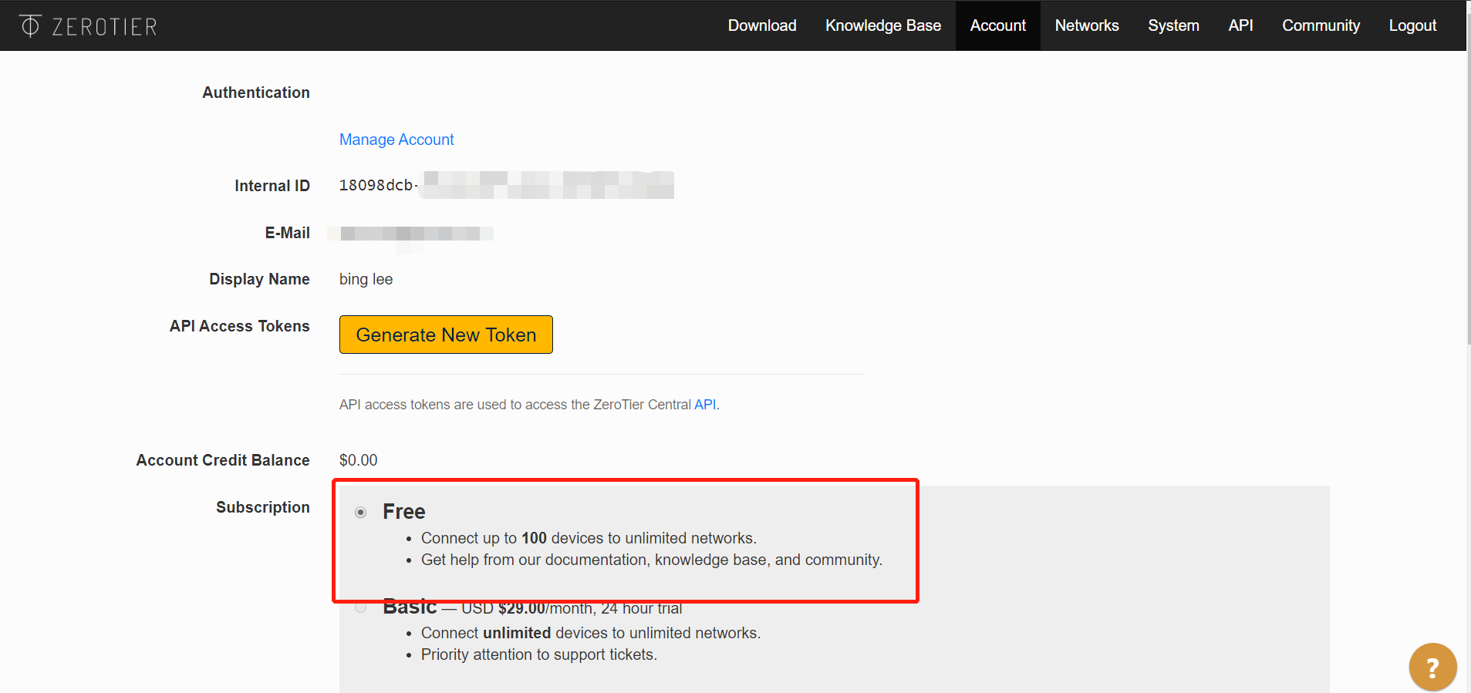Screen dimensions: 1471x693
Task: Open the Manage Account link
Action: (396, 140)
